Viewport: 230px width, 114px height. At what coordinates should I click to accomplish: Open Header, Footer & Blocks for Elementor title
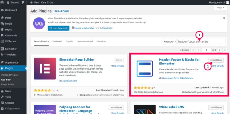tap(179, 62)
